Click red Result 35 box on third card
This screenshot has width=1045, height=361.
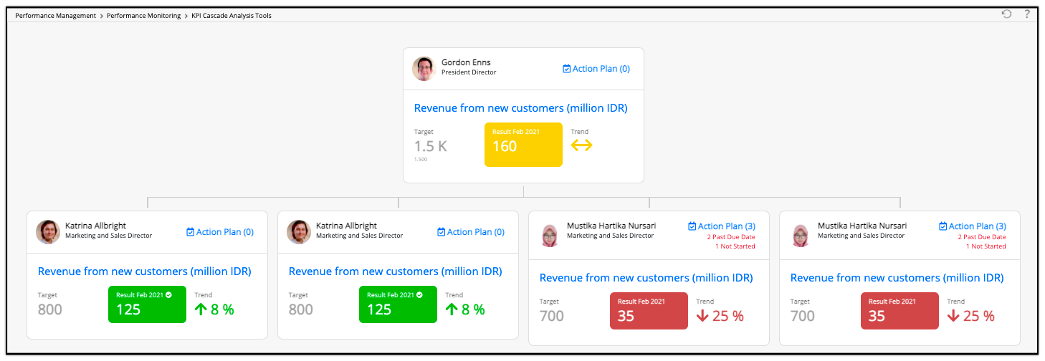click(x=649, y=311)
